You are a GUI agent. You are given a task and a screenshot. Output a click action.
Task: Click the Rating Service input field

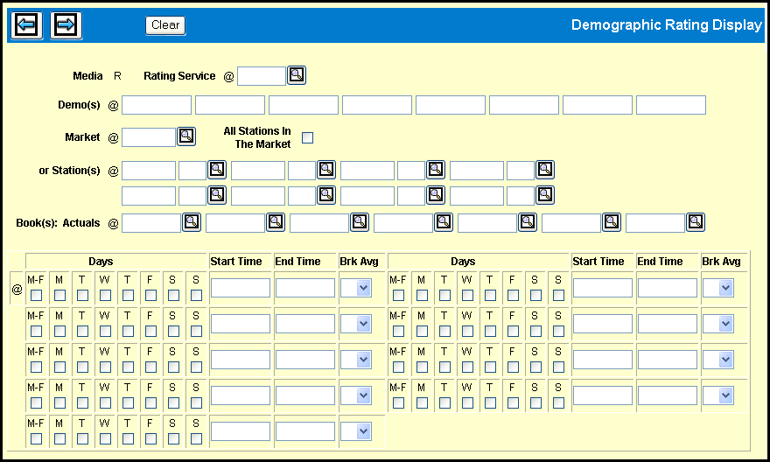262,76
